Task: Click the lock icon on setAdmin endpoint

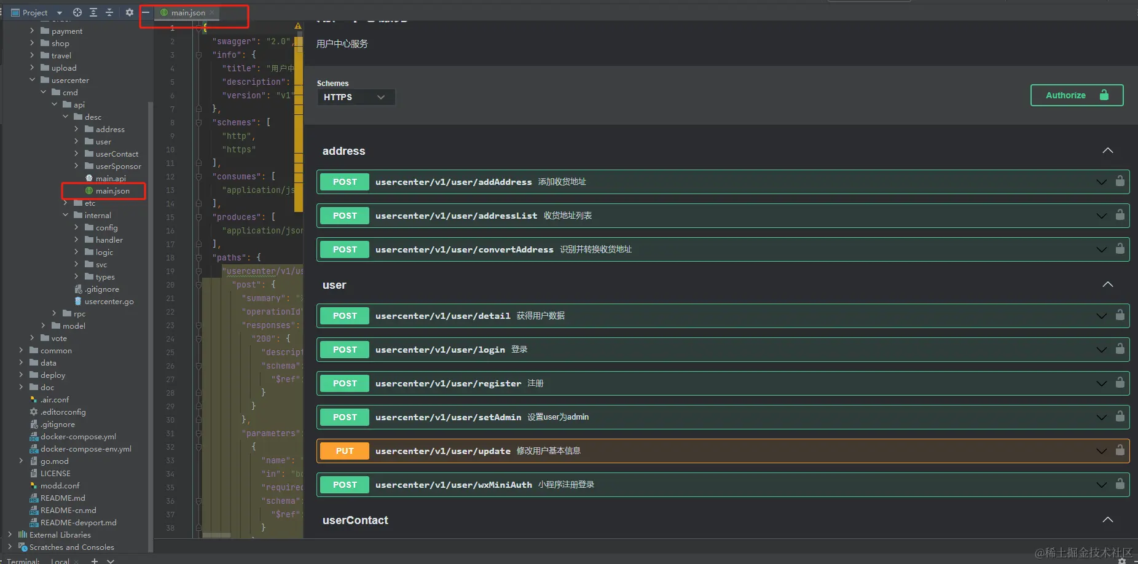Action: click(1120, 417)
